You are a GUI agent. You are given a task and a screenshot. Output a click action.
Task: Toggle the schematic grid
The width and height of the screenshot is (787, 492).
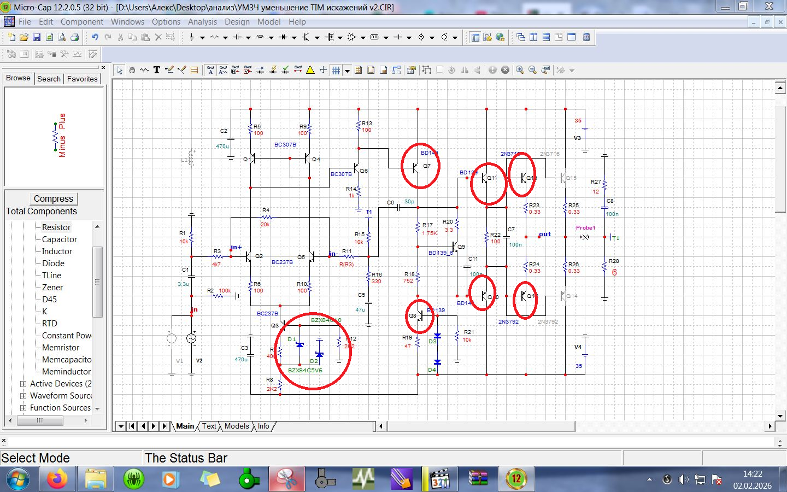[x=336, y=70]
